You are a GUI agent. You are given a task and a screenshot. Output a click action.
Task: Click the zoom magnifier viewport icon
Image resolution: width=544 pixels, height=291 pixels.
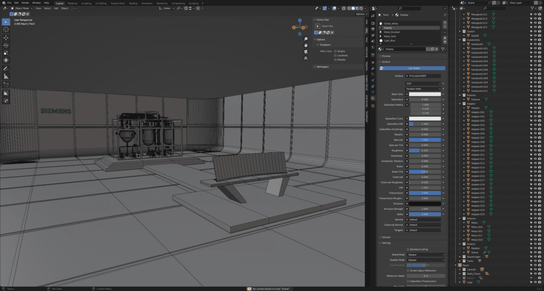(x=306, y=39)
